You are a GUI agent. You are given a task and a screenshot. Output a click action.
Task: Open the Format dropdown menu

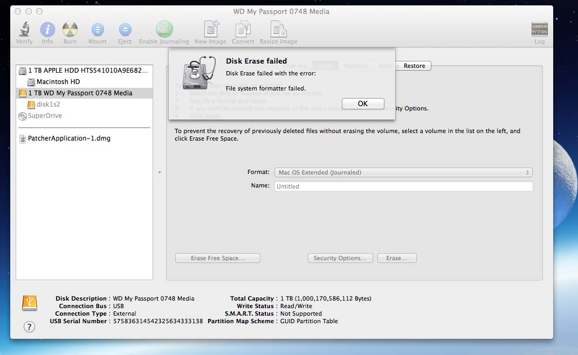(403, 172)
